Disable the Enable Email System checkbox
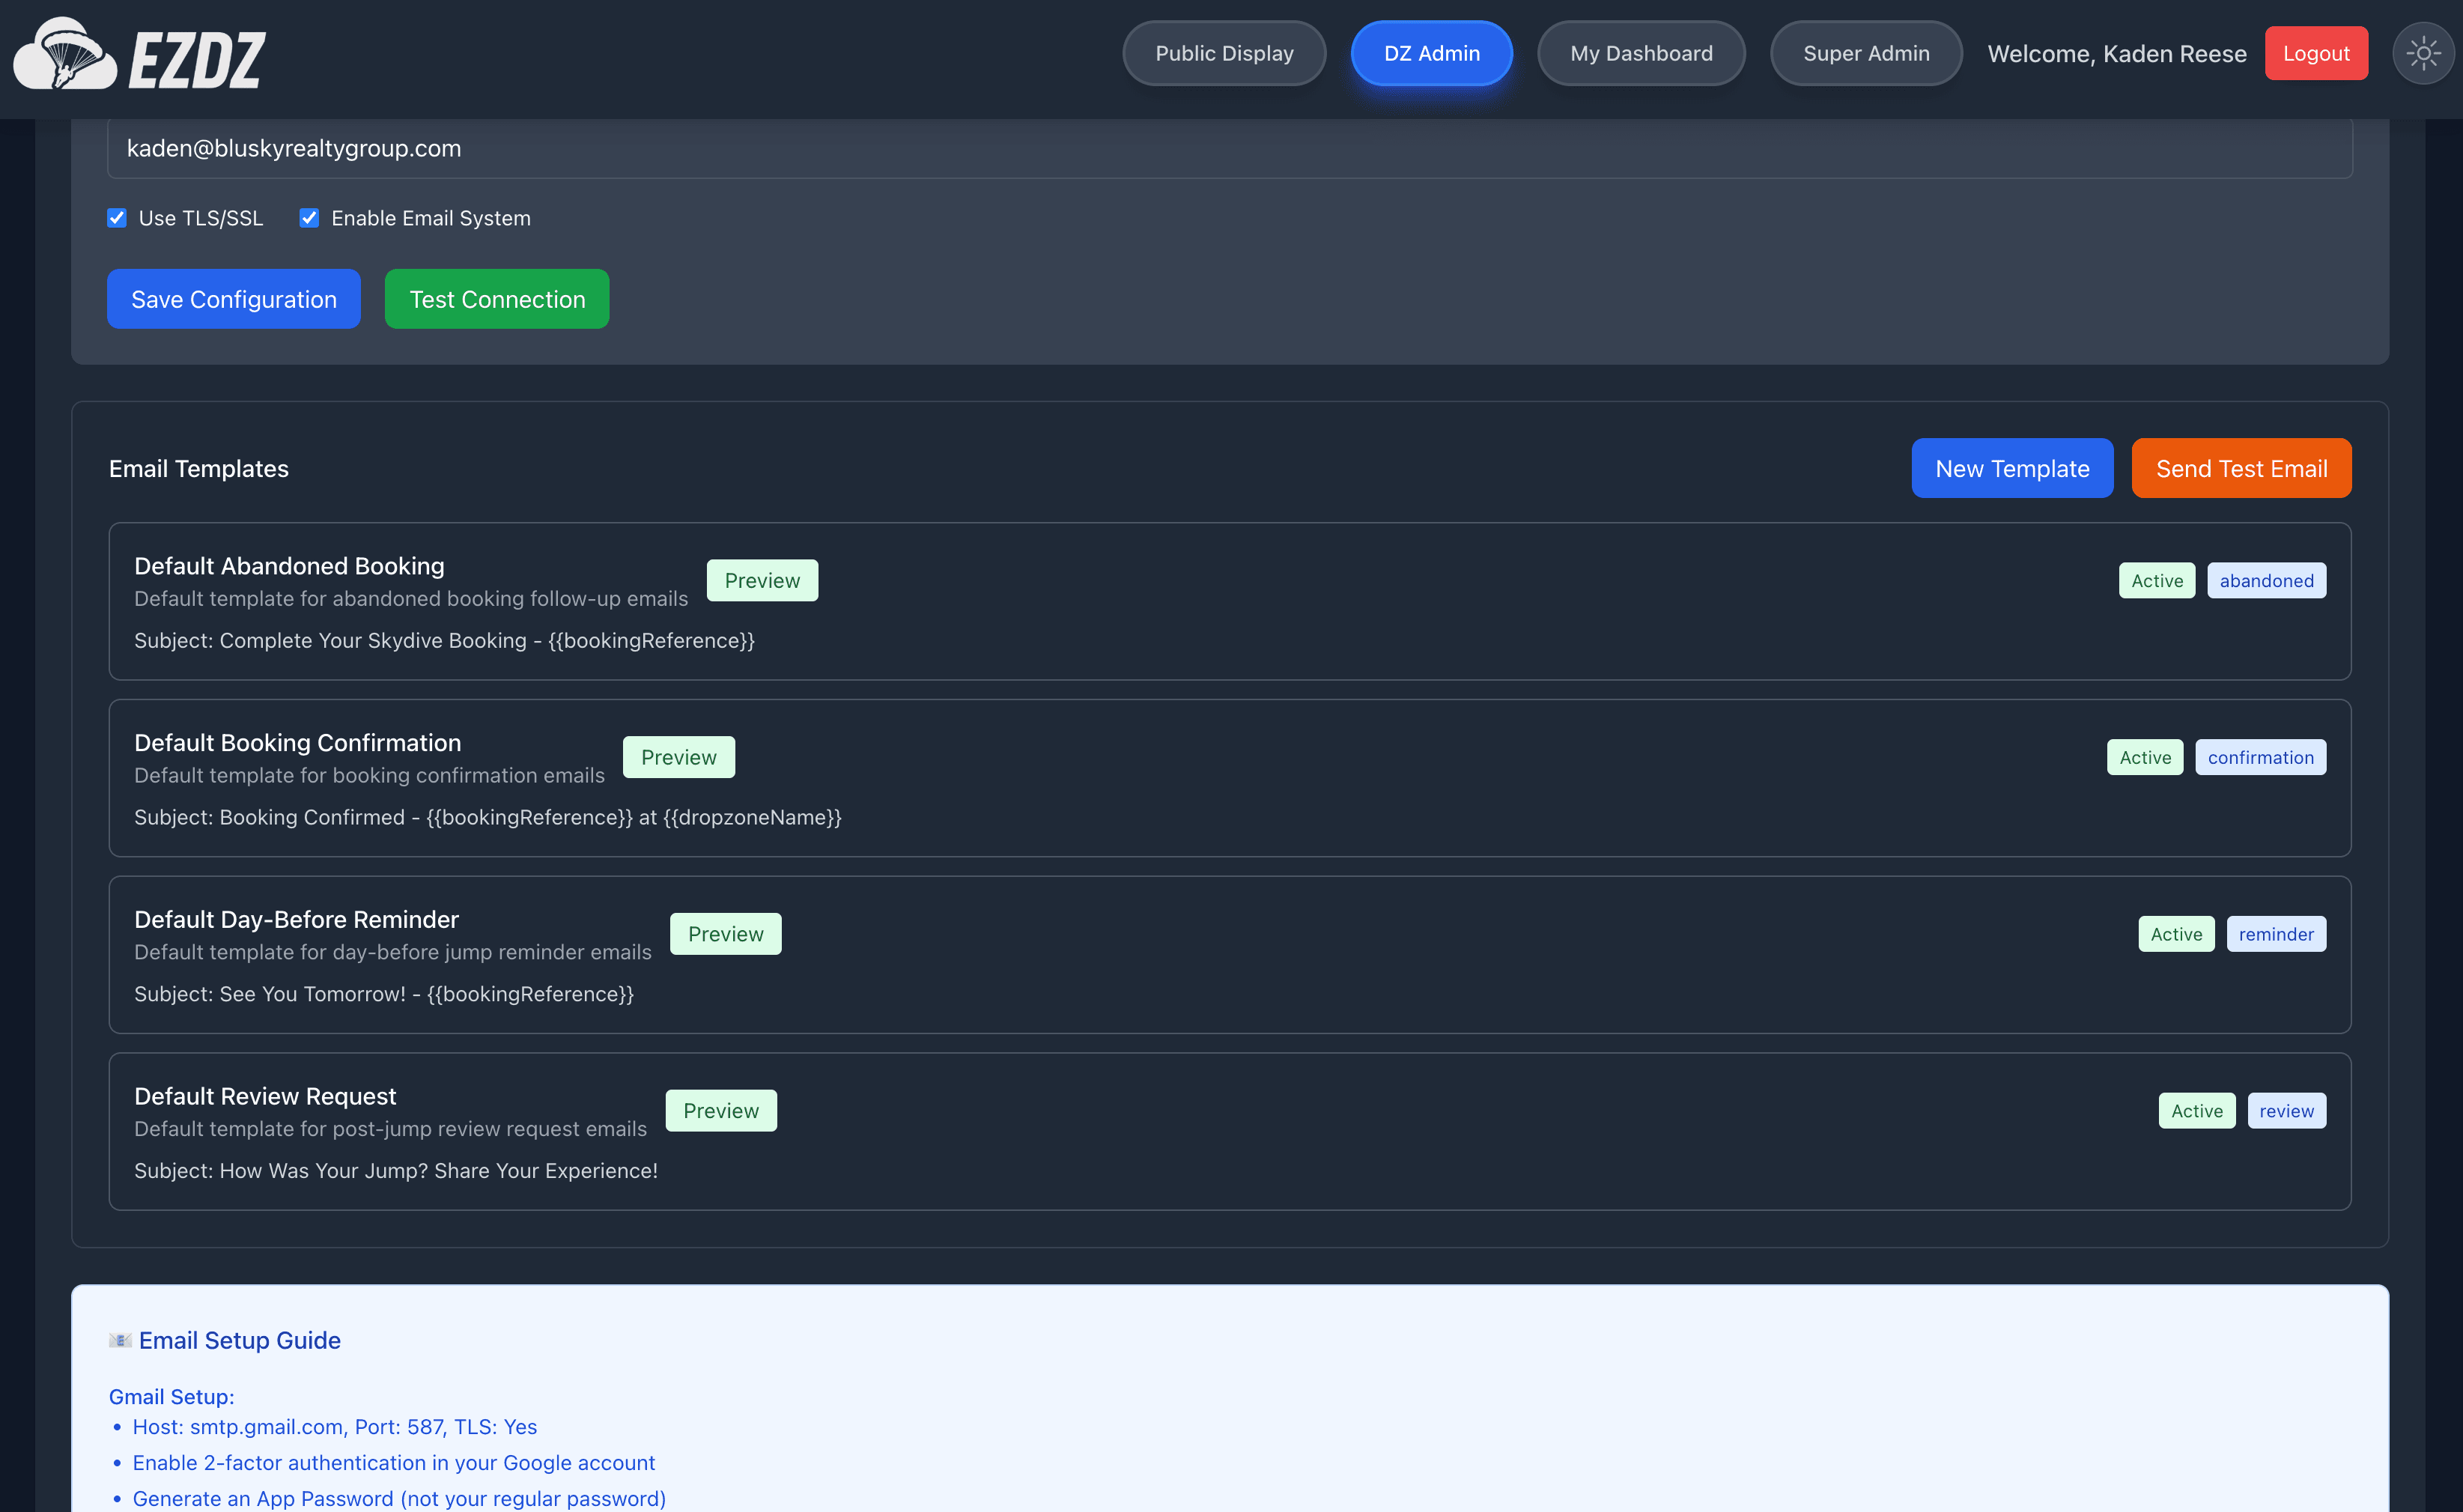This screenshot has height=1512, width=2463. click(309, 217)
